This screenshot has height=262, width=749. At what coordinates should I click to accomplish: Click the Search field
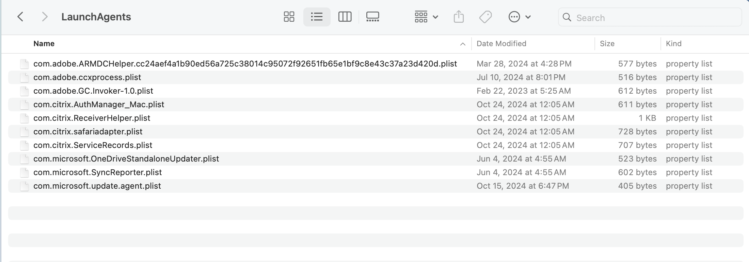click(654, 18)
